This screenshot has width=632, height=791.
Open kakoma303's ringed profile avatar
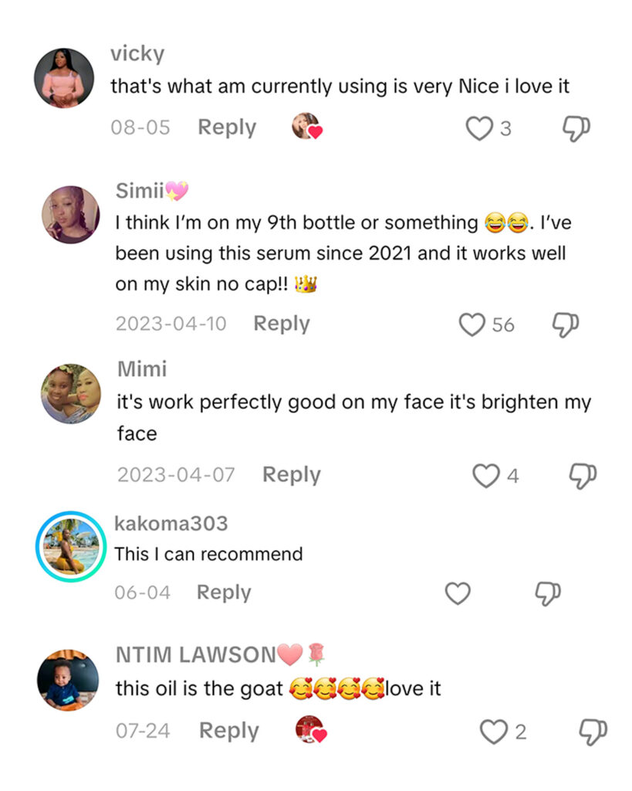[x=70, y=546]
